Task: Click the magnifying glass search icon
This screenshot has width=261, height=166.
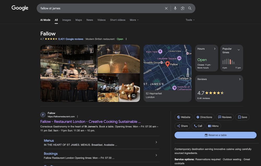Action: coord(190,8)
